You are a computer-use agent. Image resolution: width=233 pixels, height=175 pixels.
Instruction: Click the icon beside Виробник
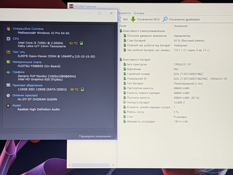point(125,69)
